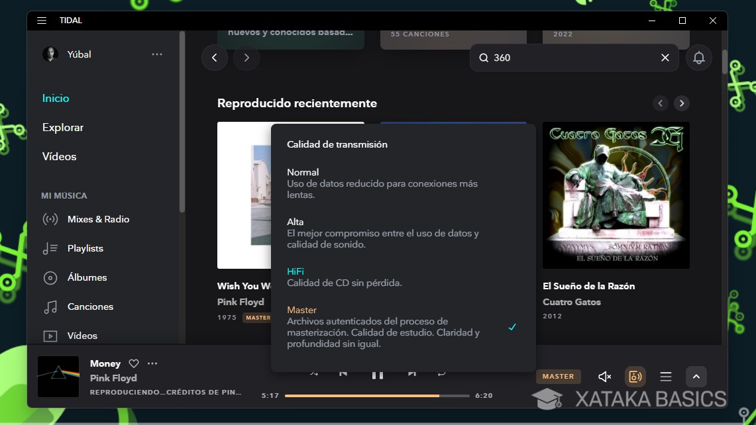This screenshot has height=425, width=756.
Task: Toggle repeat mode
Action: 442,373
